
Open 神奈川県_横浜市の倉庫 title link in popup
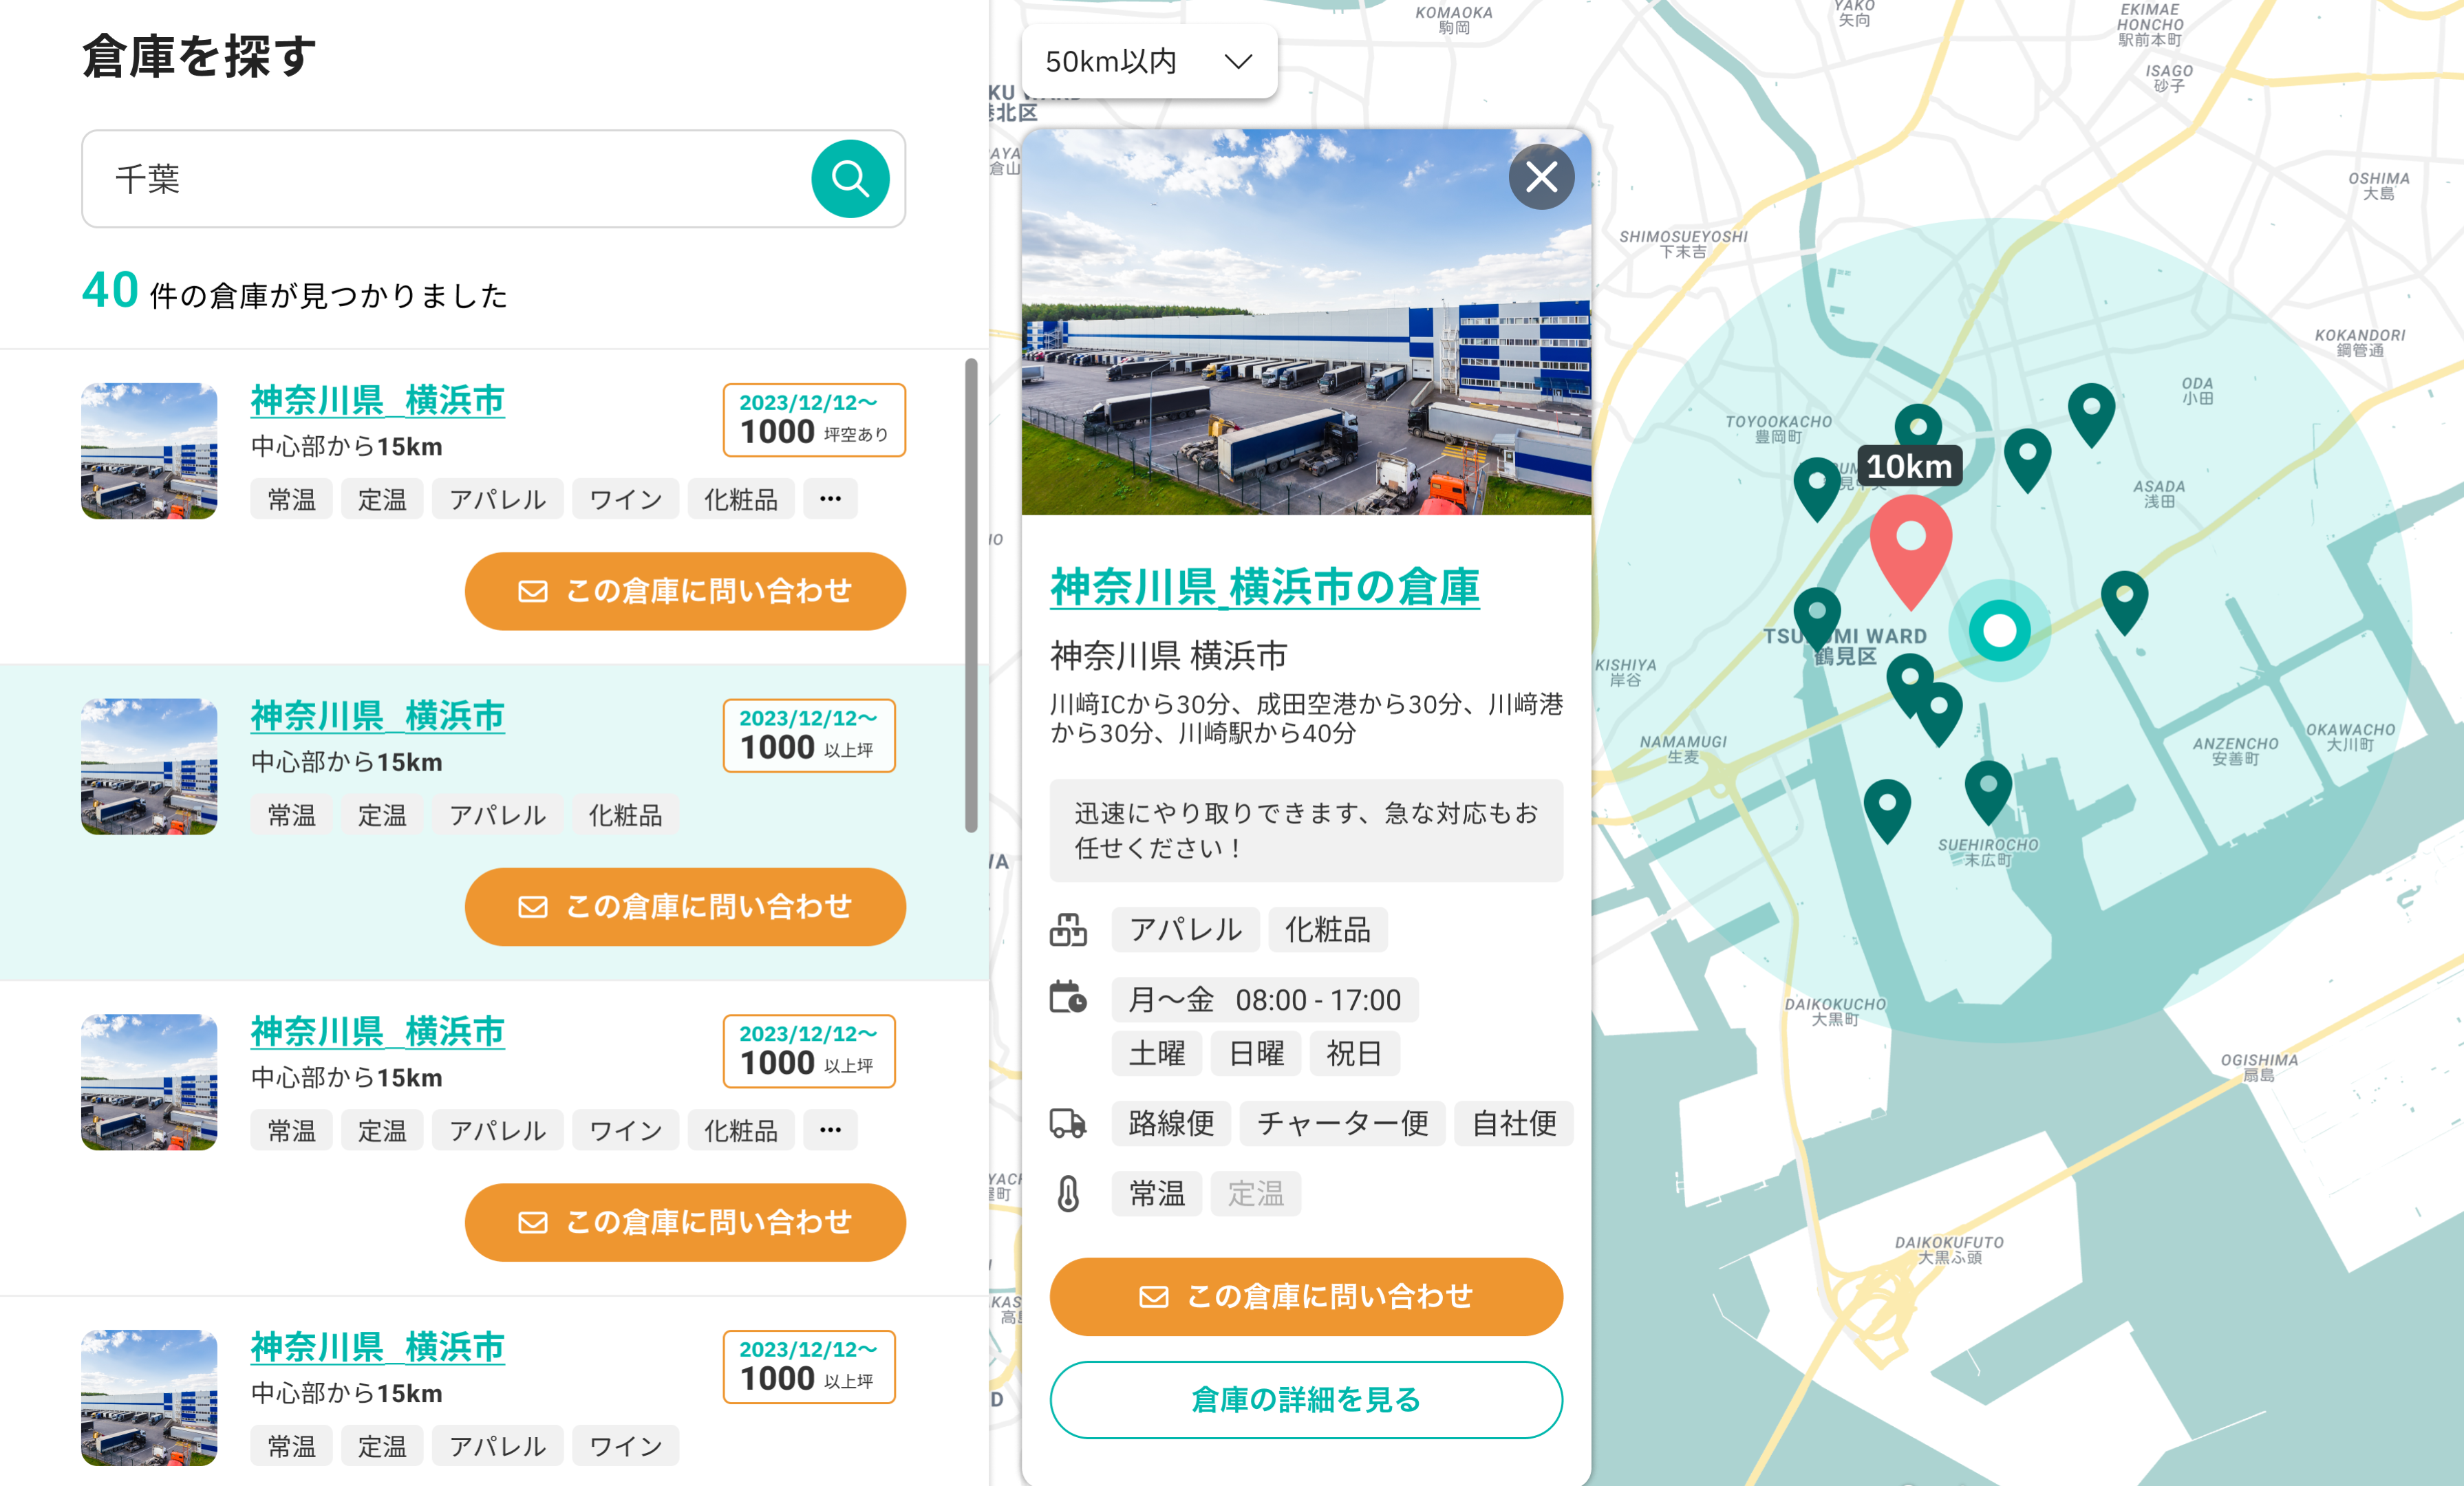[x=1265, y=587]
